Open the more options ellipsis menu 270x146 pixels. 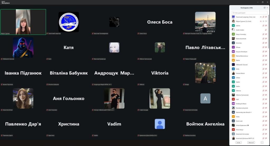click(x=262, y=142)
